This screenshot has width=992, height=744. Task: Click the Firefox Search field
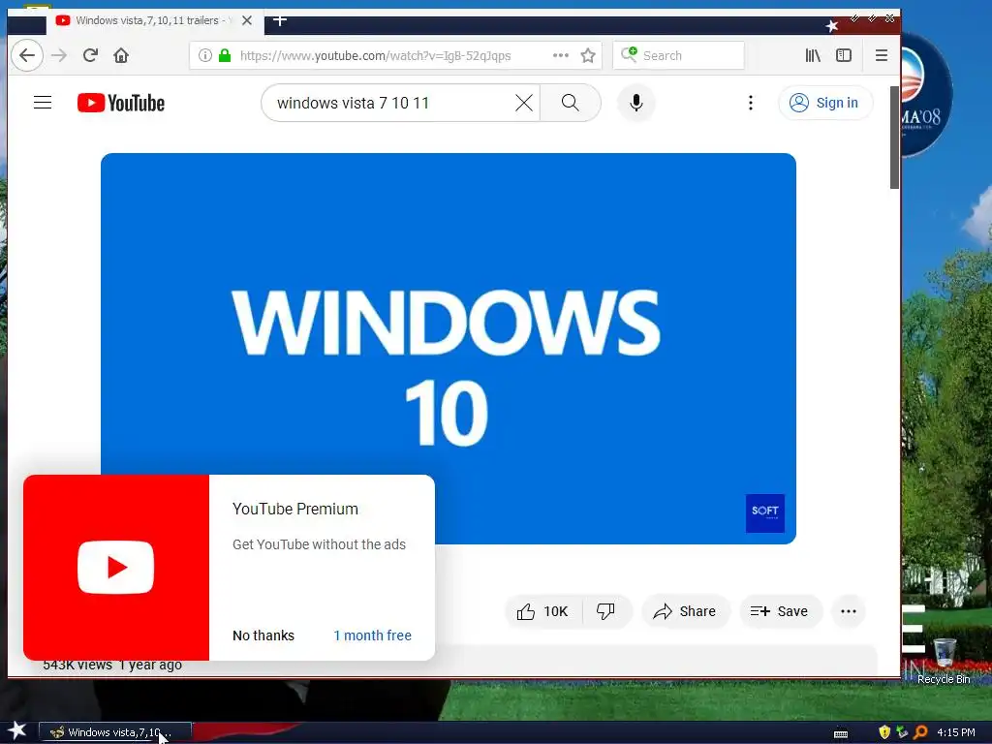point(678,55)
